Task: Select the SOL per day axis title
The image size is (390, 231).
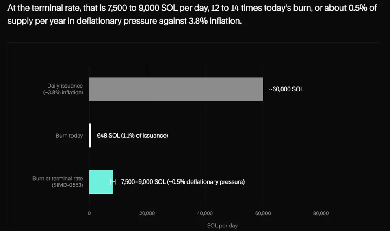Action: (x=222, y=226)
